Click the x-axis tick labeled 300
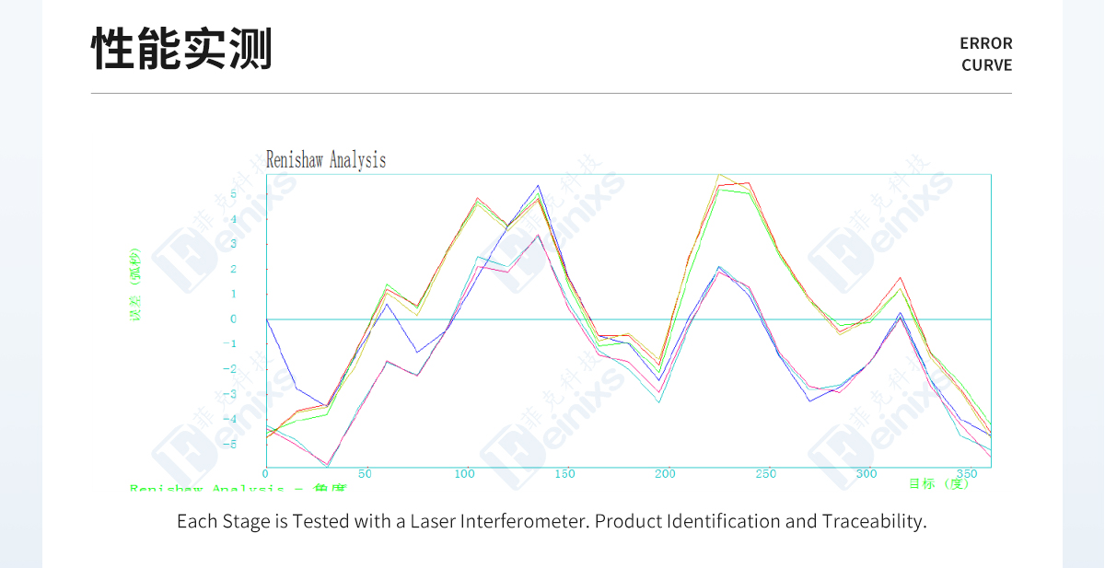This screenshot has width=1105, height=568. (x=866, y=474)
